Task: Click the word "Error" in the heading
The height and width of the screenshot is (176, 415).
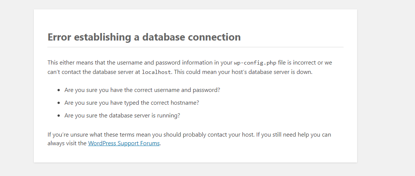Action: click(x=59, y=37)
